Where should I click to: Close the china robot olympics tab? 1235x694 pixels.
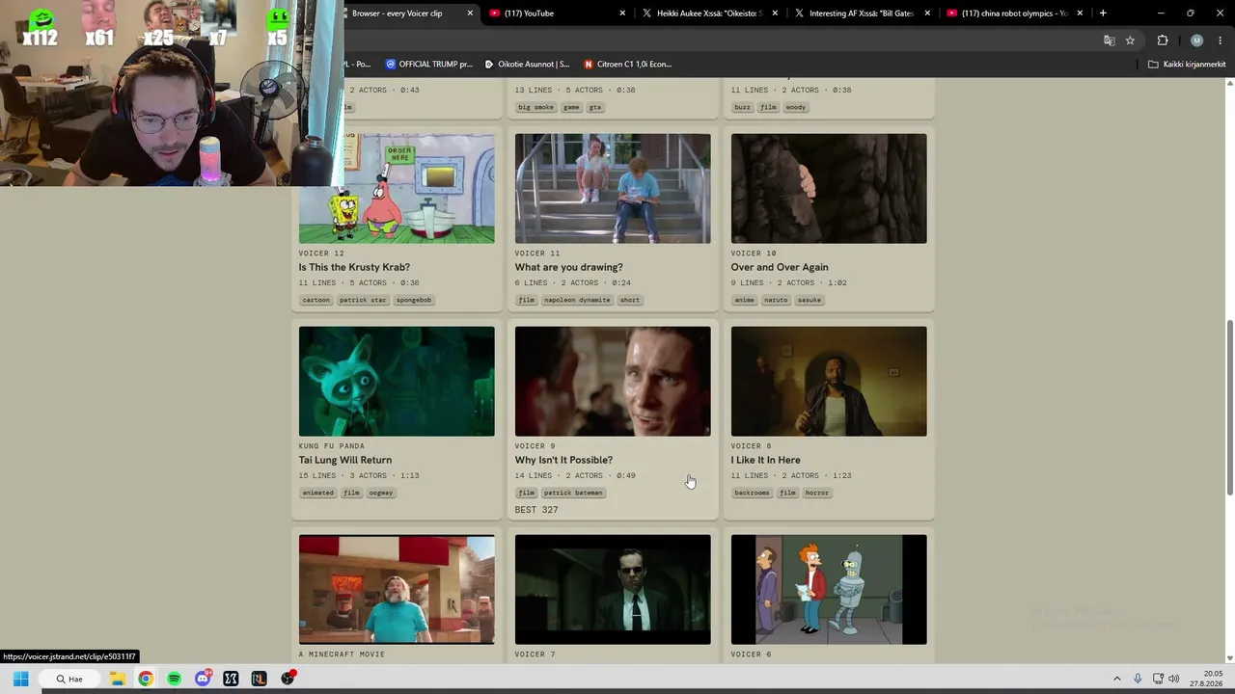coord(1080,13)
